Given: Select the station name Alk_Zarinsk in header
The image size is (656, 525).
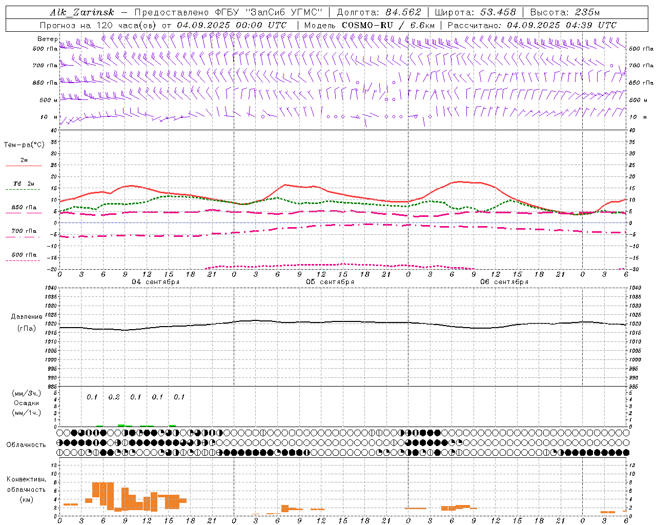Looking at the screenshot, I should click(x=81, y=12).
